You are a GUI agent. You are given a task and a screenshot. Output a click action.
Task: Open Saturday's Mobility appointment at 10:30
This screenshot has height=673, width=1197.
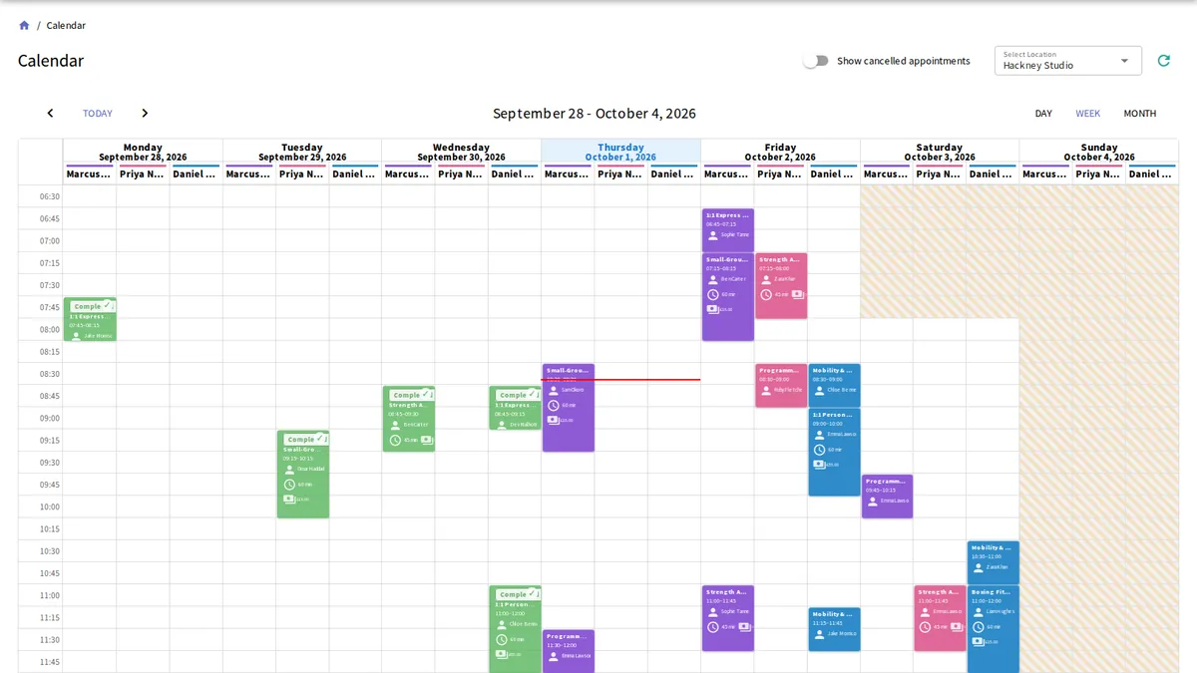tap(994, 562)
